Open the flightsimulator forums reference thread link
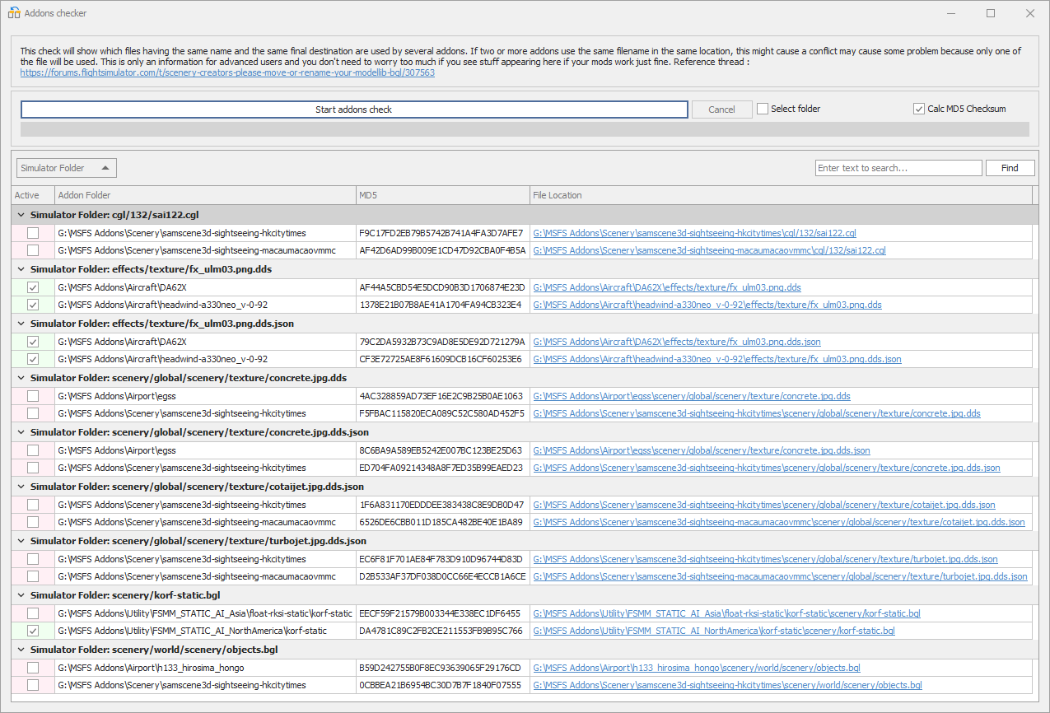 (227, 72)
